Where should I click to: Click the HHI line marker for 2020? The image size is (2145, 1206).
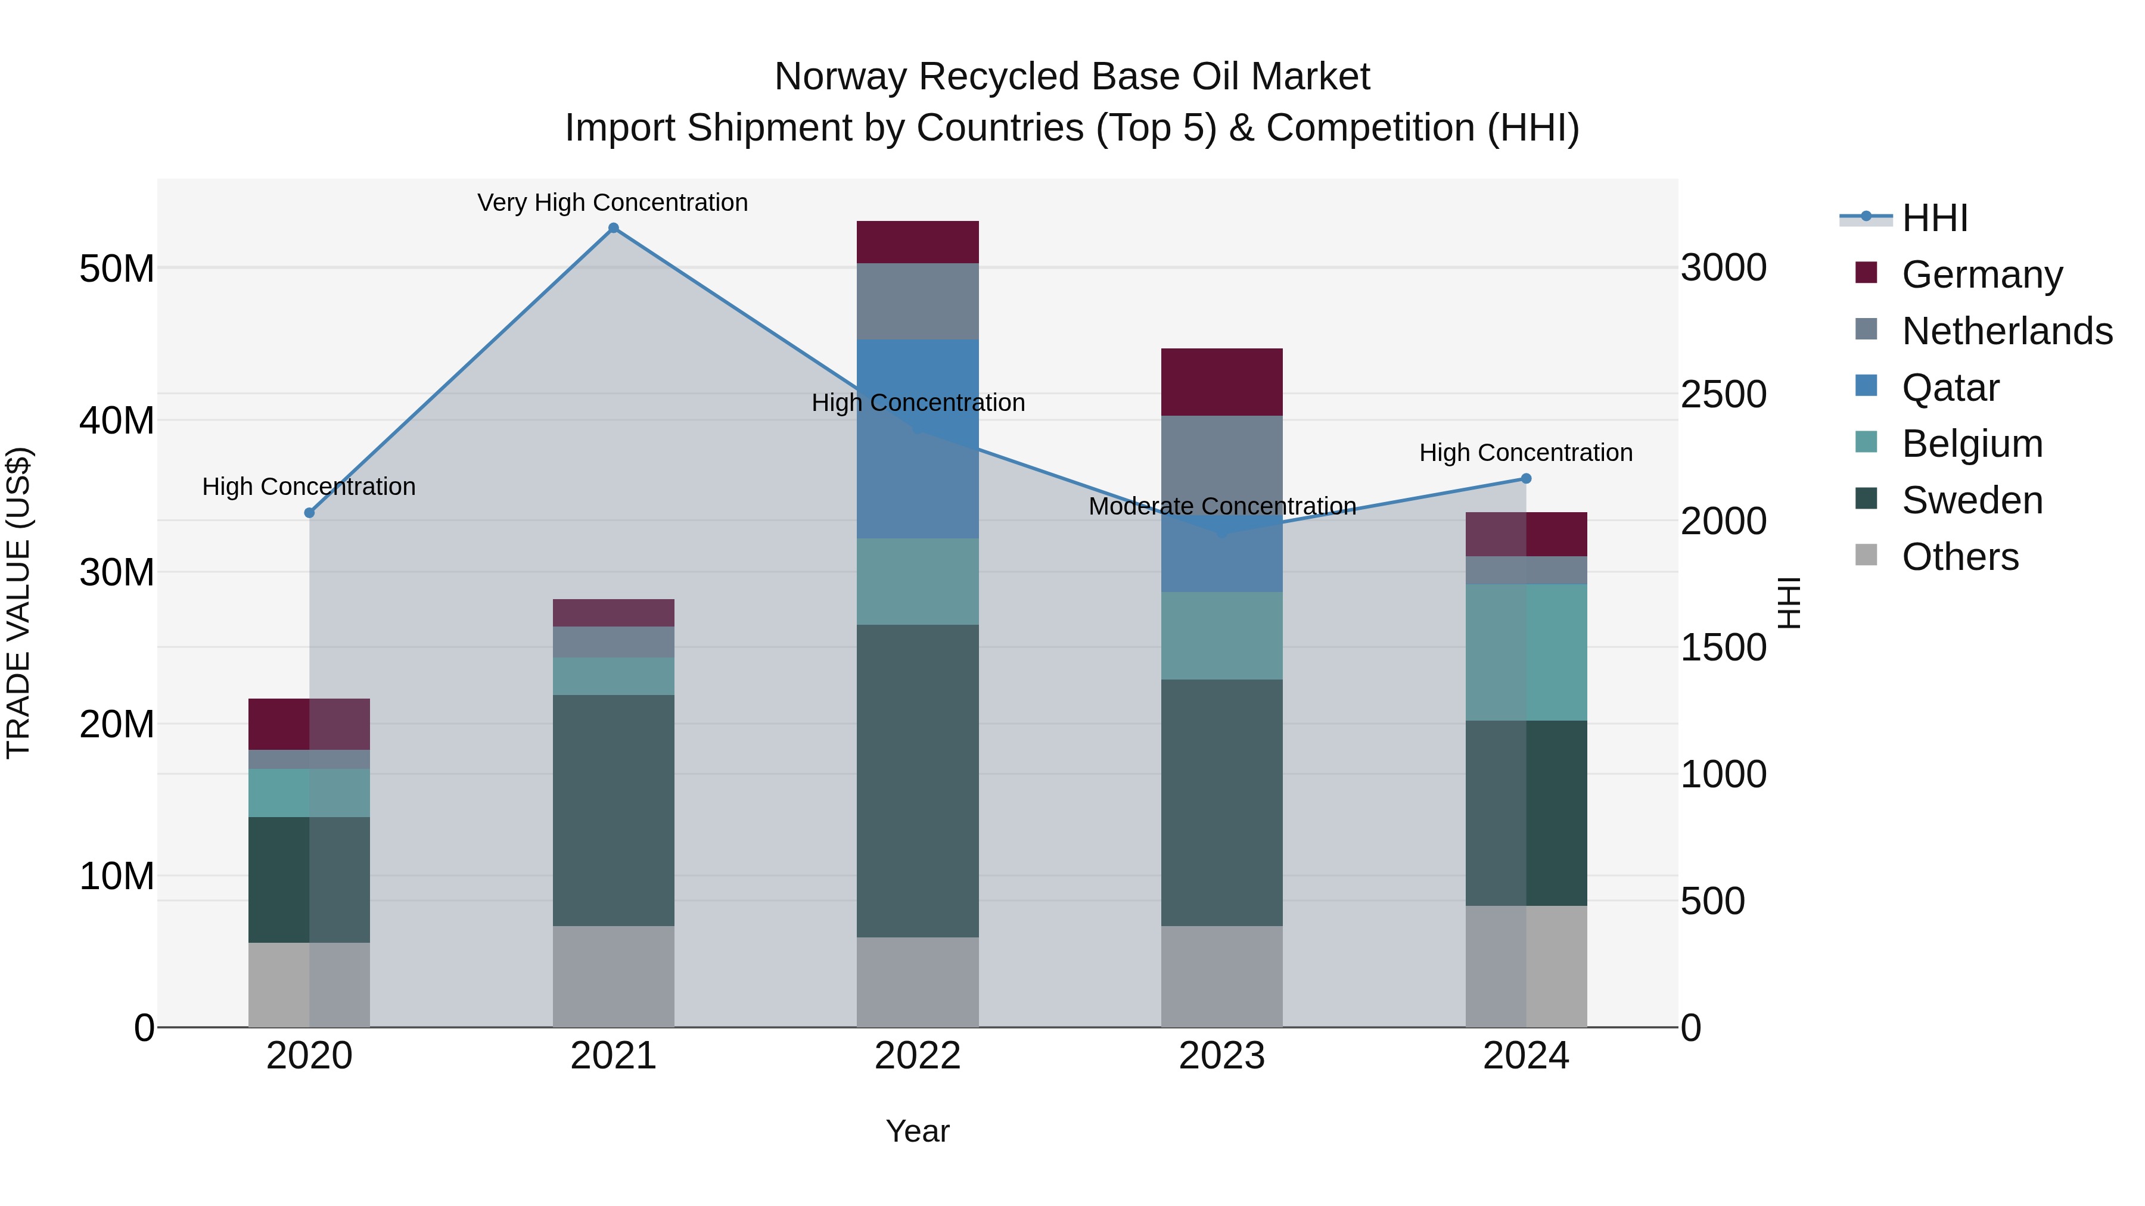[310, 513]
